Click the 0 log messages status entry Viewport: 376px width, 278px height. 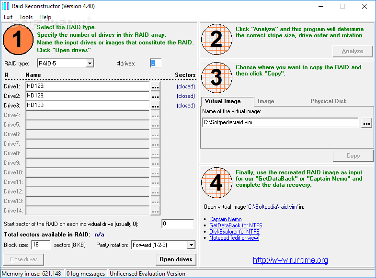[x=86, y=274]
